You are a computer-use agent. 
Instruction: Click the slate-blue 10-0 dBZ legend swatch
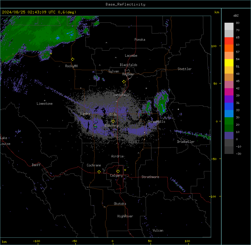tap(229, 136)
